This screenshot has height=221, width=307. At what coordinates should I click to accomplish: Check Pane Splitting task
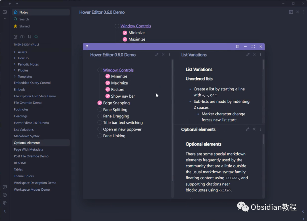tap(100, 110)
